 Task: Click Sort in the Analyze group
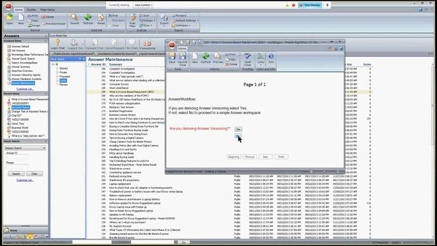(x=144, y=16)
